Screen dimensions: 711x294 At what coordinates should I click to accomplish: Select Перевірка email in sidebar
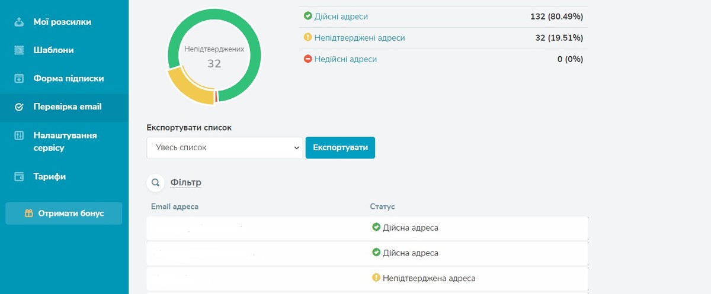[x=64, y=107]
